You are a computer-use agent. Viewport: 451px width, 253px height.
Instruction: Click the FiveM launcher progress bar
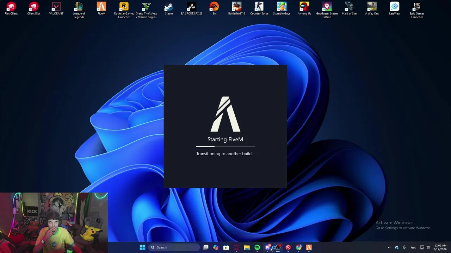[225, 147]
